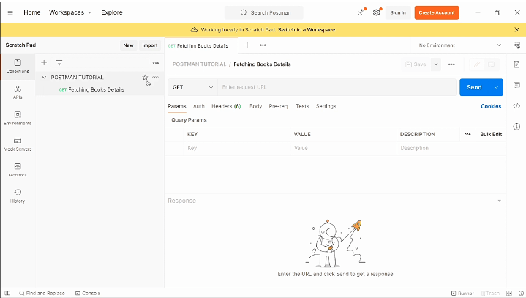Image resolution: width=526 pixels, height=298 pixels.
Task: Open APIs sidebar panel
Action: (18, 92)
